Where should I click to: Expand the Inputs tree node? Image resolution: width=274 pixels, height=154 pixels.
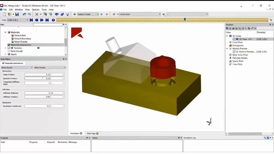point(6,54)
